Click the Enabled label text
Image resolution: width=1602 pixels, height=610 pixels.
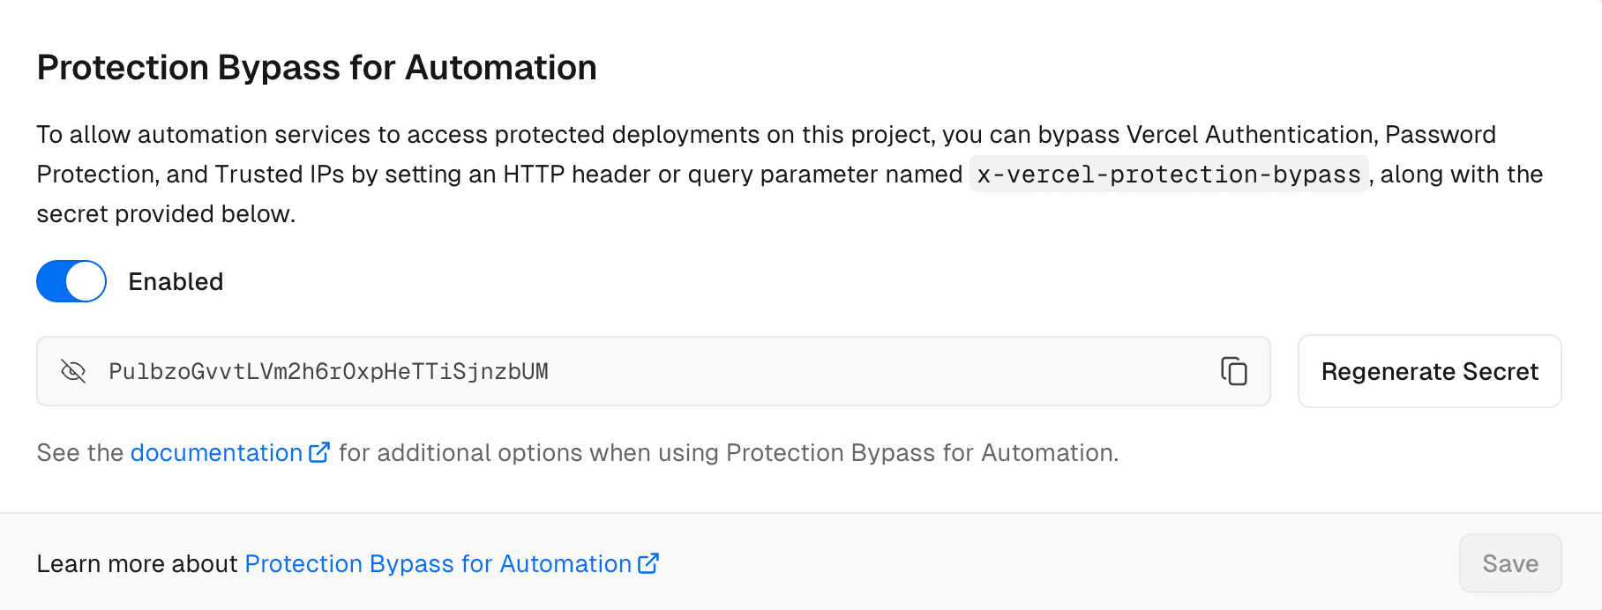point(176,281)
